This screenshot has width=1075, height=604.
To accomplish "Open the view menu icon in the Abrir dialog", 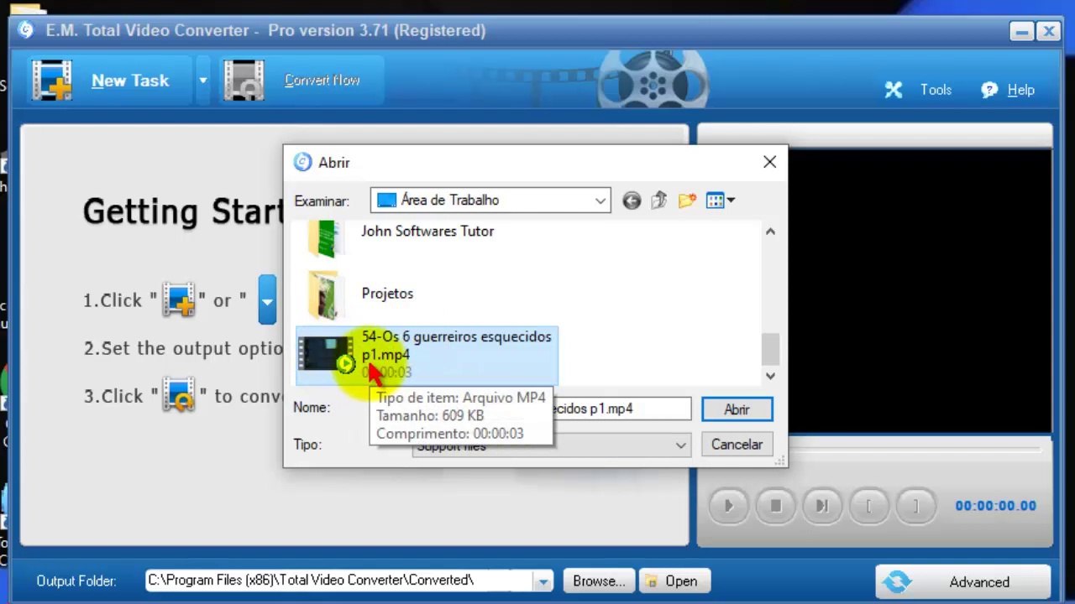I will 720,200.
